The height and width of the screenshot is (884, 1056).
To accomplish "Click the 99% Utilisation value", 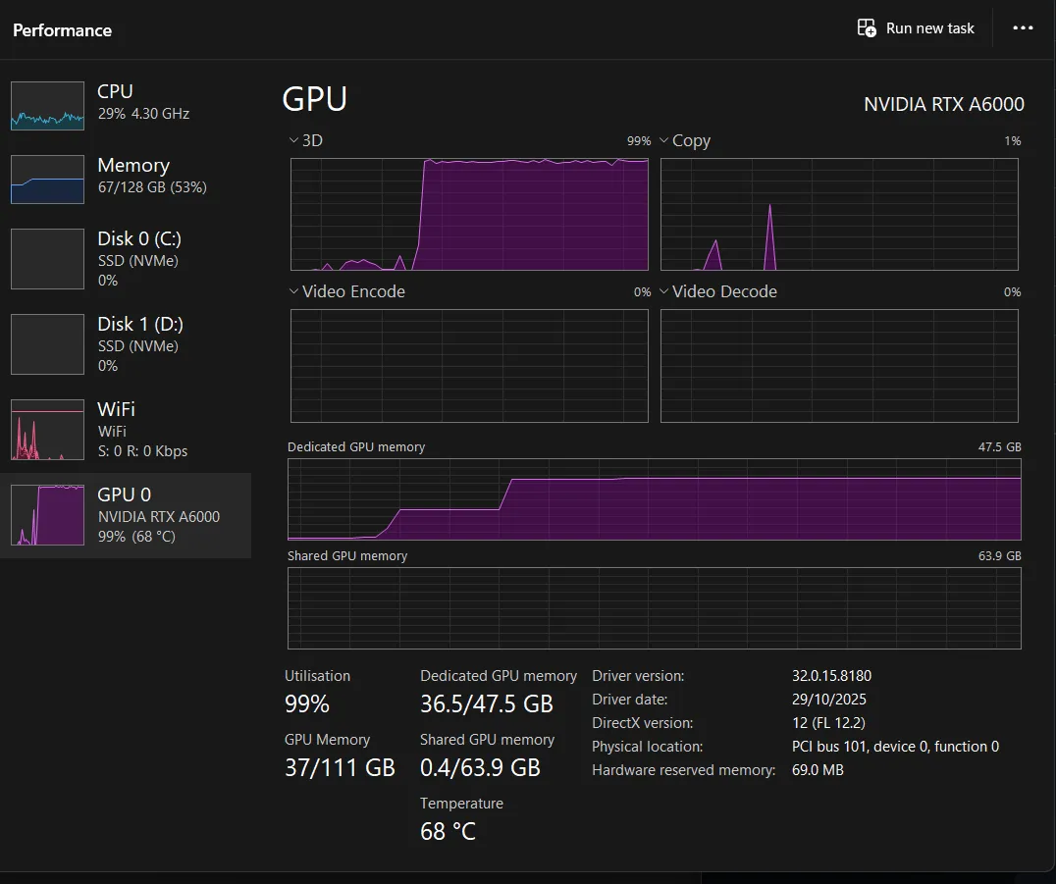I will click(x=307, y=703).
